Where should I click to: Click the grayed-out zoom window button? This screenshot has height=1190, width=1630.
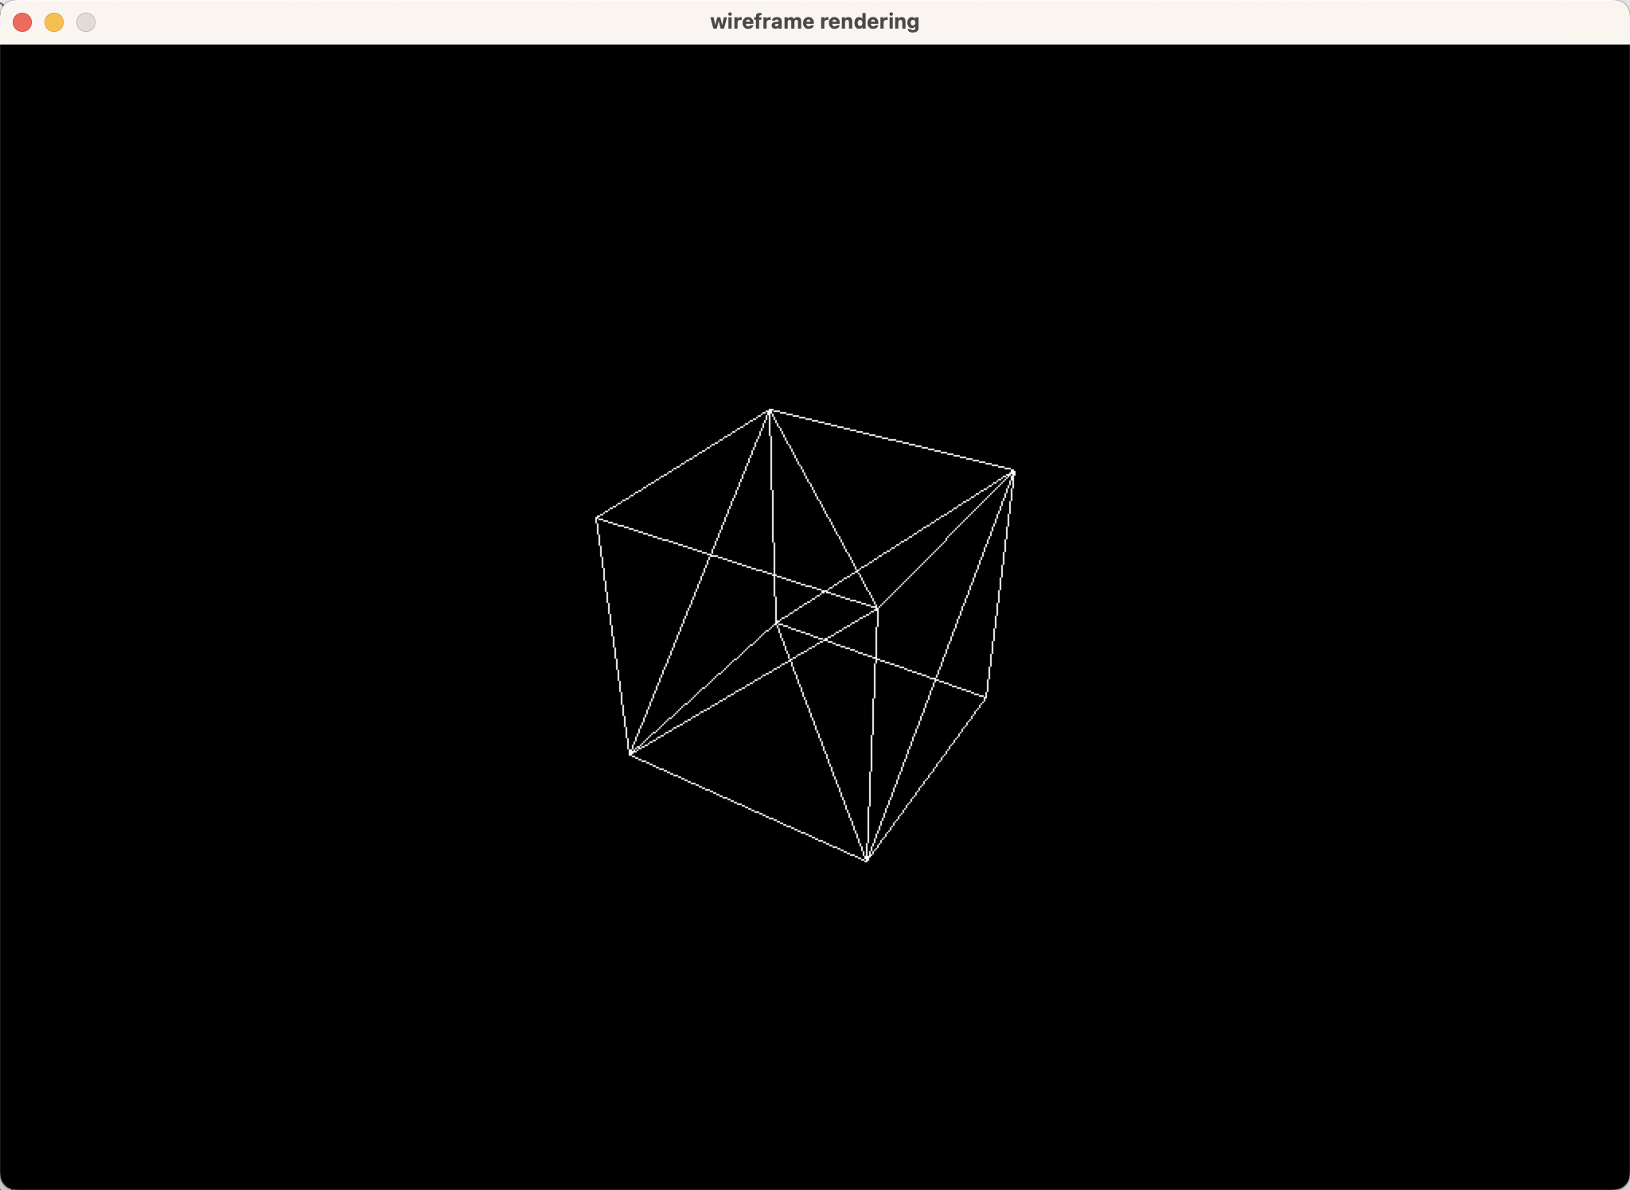[86, 22]
